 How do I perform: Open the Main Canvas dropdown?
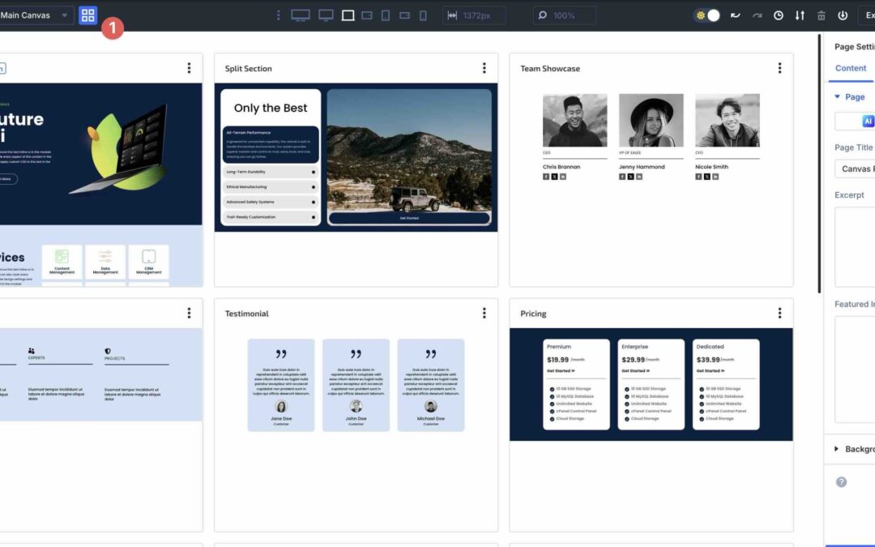[x=36, y=15]
